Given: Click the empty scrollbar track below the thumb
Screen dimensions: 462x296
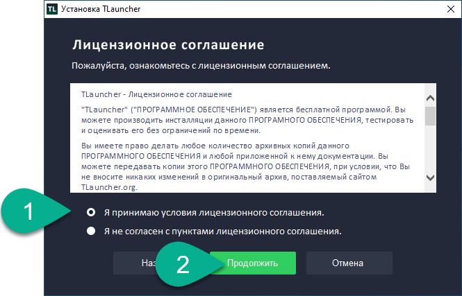Looking at the screenshot, I should (430, 149).
